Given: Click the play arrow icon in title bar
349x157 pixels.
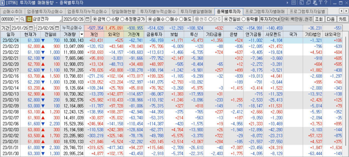Looking at the screenshot, I should click(287, 3).
